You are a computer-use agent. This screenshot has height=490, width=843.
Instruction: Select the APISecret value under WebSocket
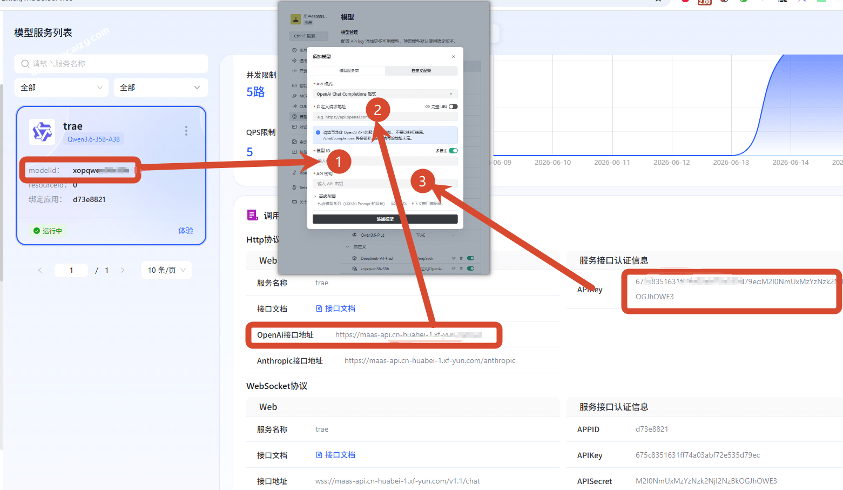point(706,481)
